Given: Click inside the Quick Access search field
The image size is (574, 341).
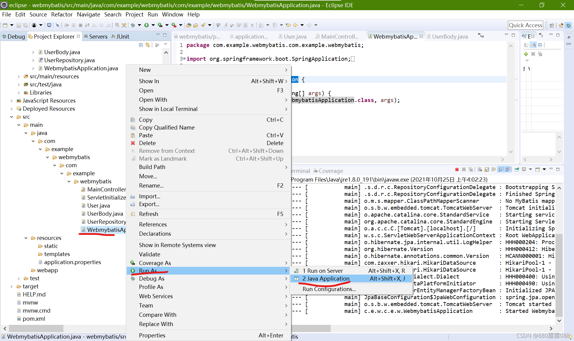Looking at the screenshot, I should click(526, 25).
